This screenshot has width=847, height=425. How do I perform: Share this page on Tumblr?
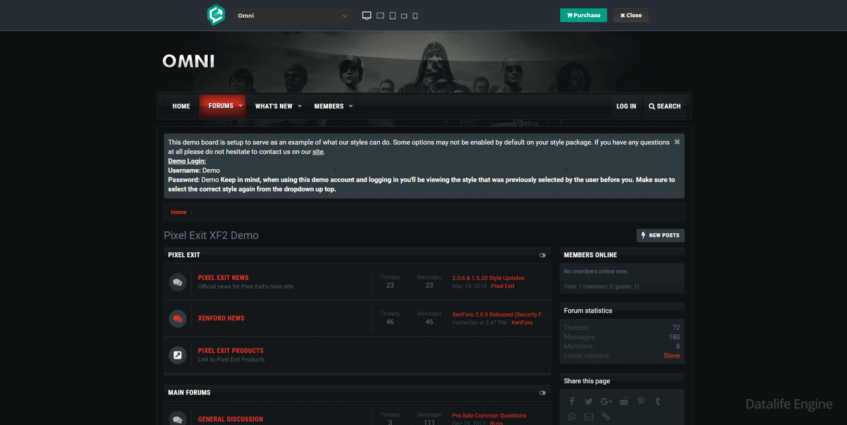click(658, 401)
